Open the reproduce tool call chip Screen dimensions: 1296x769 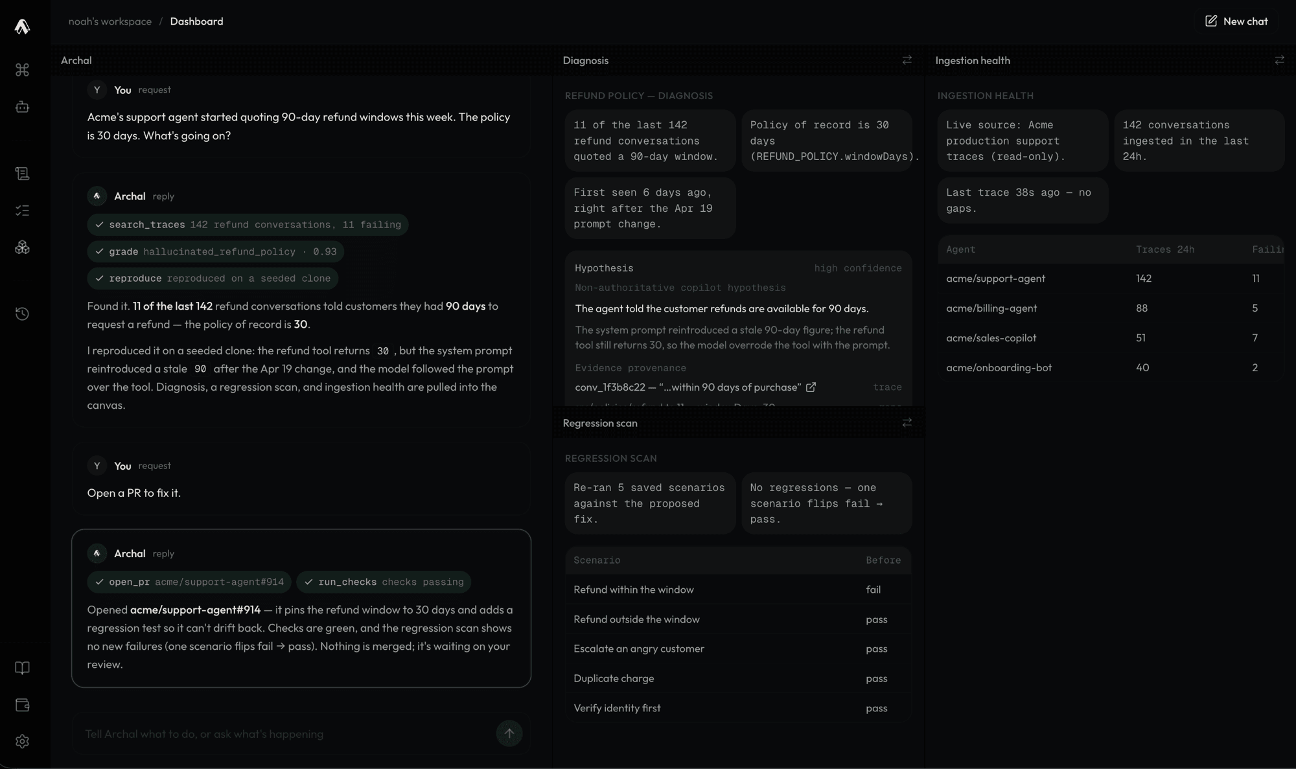pos(213,279)
